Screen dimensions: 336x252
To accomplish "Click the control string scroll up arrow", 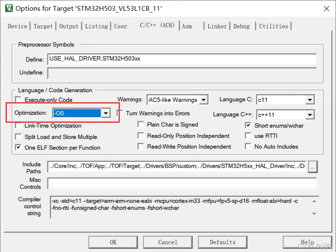I will tap(314, 201).
